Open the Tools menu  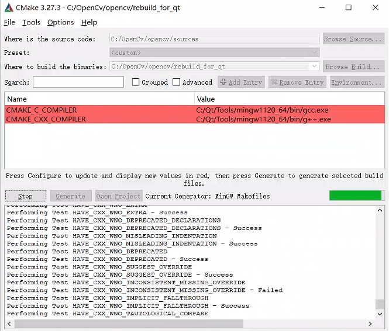[x=31, y=22]
